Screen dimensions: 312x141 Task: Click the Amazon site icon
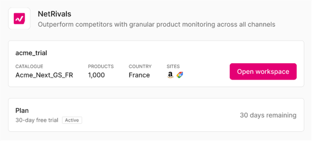click(x=170, y=75)
